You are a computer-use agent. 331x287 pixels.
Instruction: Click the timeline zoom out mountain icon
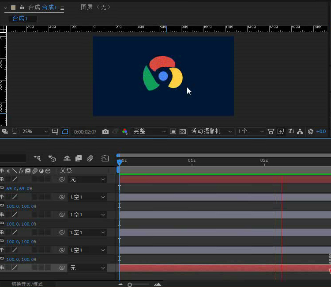120,284
